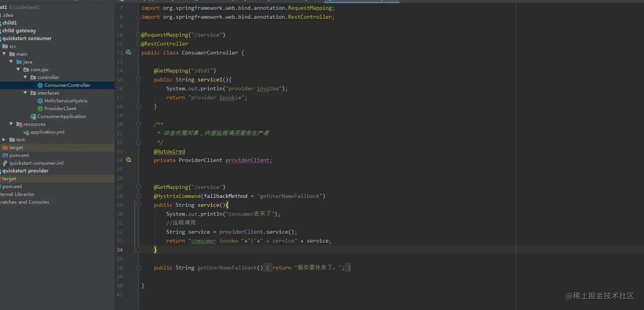
Task: Click the class icon beside HelloServiceHystrix
Action: pyautogui.click(x=40, y=101)
